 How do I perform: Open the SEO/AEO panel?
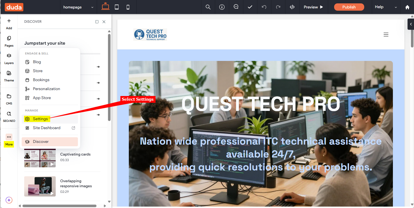coord(9,117)
